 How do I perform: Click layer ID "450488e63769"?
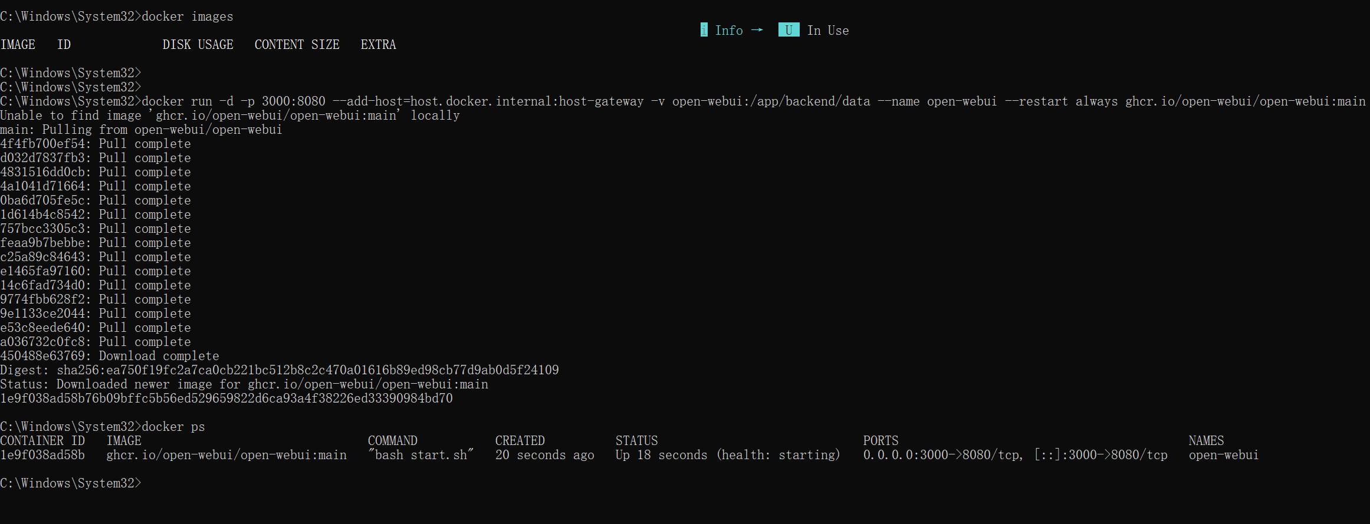(42, 356)
